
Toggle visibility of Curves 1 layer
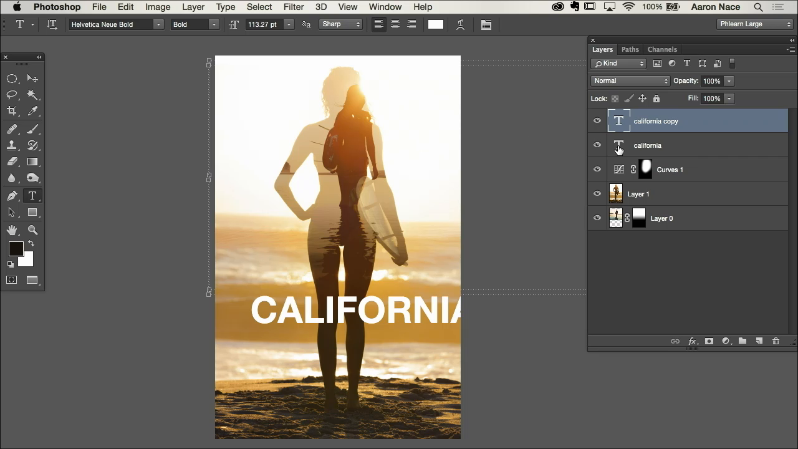(597, 170)
